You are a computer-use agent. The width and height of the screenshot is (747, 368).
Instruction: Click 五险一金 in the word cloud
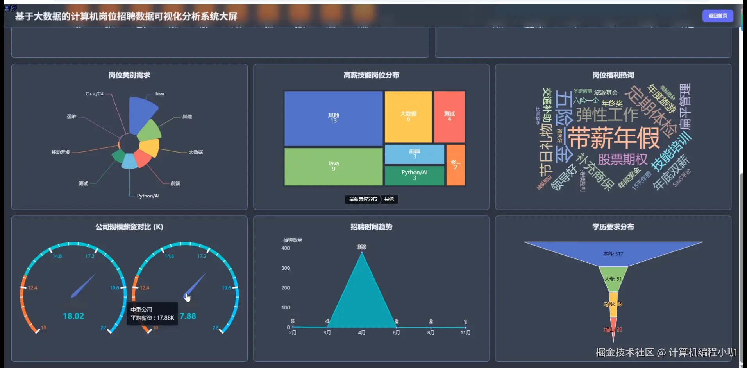pos(564,126)
